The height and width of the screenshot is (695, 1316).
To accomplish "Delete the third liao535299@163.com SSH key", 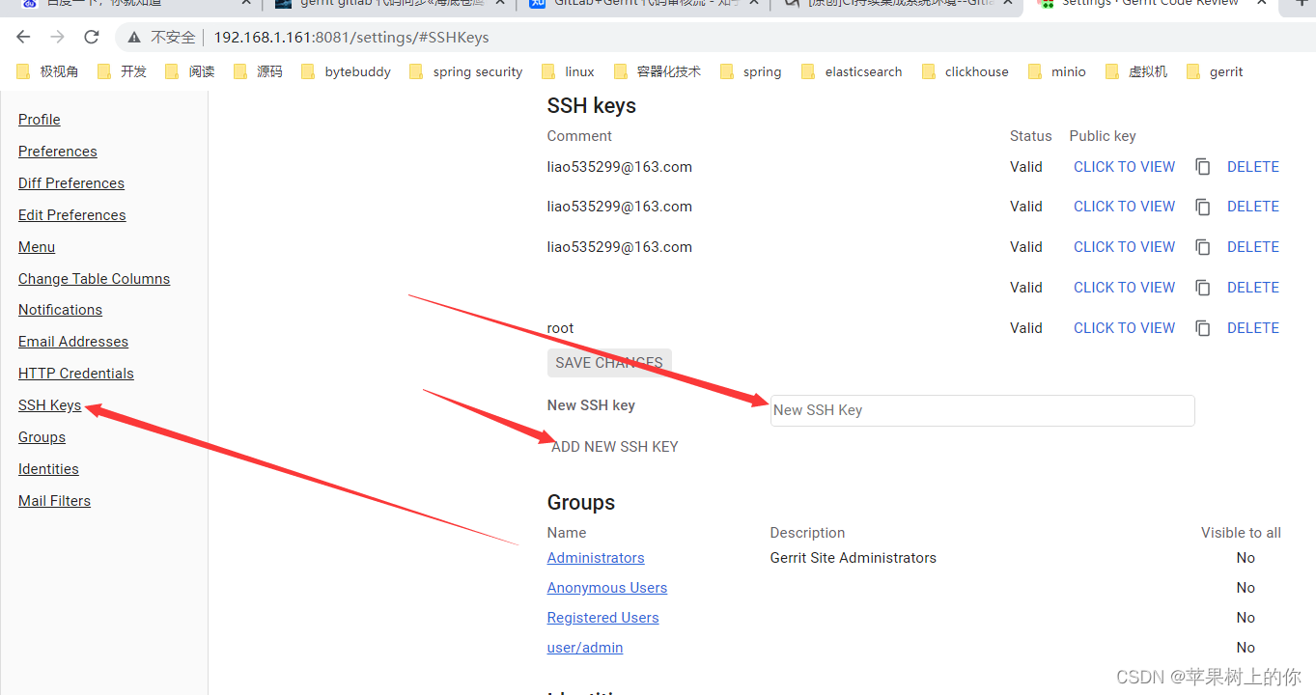I will pyautogui.click(x=1253, y=247).
